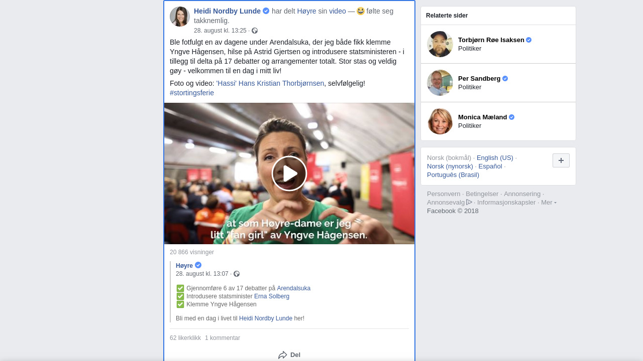Click the AdChoices triangle icon

click(x=469, y=202)
